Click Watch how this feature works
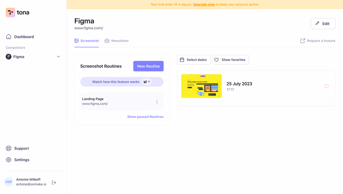The image size is (343, 194). tap(122, 82)
